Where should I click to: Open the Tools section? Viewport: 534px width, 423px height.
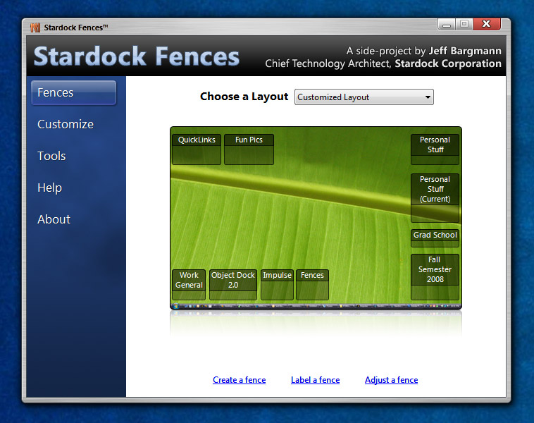point(51,156)
